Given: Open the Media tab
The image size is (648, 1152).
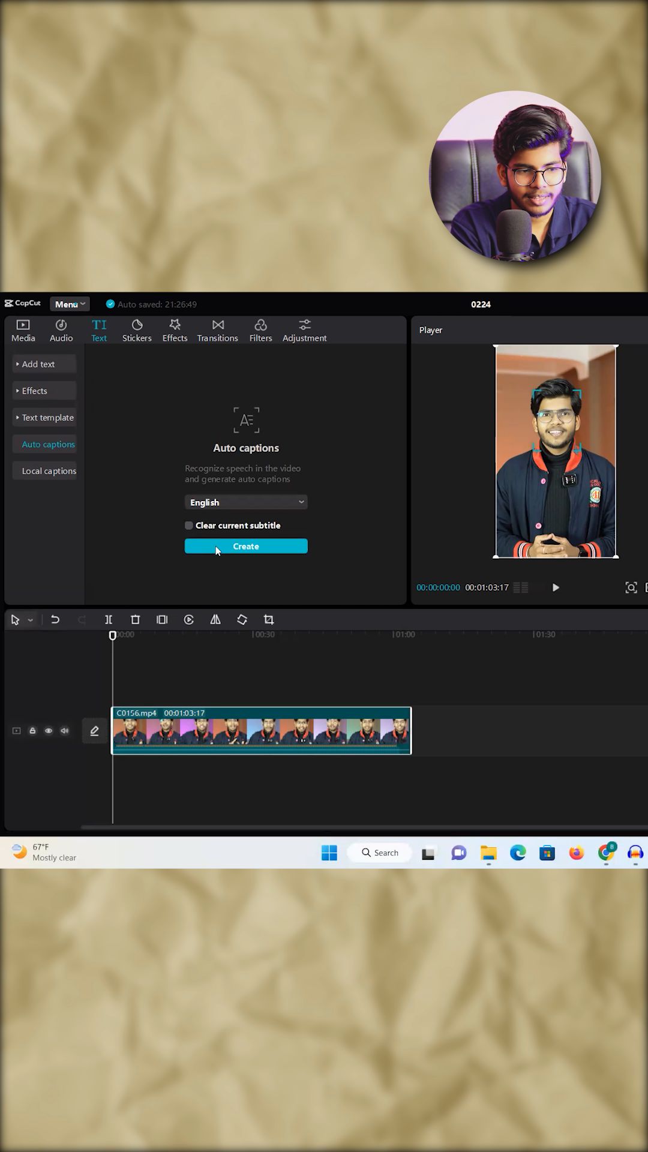Looking at the screenshot, I should (23, 331).
